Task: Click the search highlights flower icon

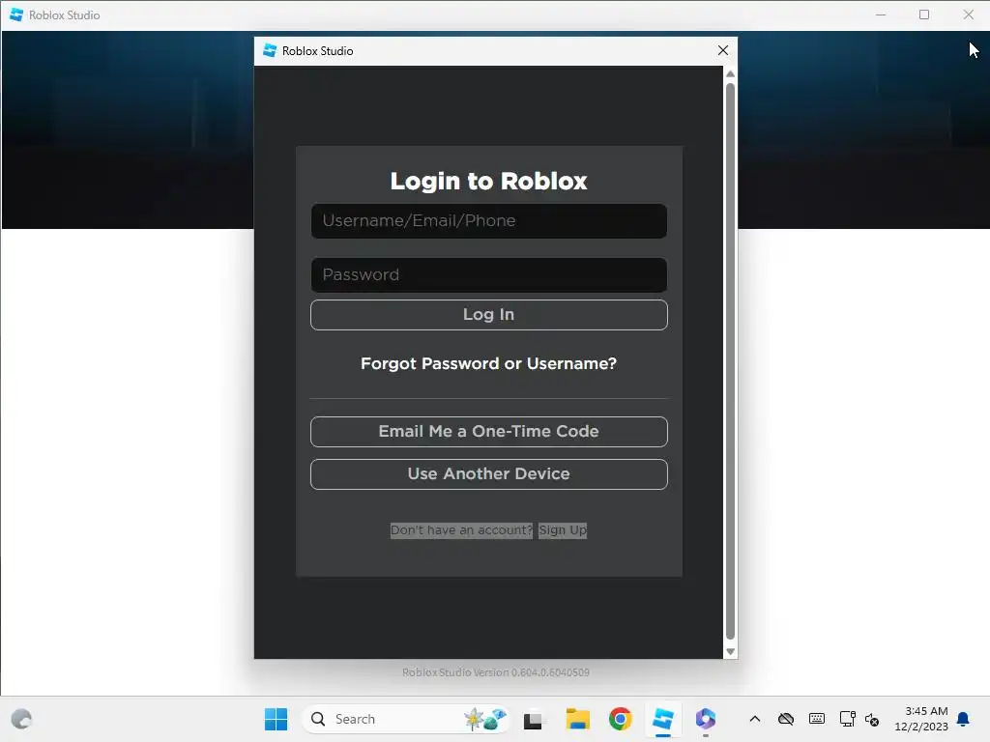Action: click(485, 719)
